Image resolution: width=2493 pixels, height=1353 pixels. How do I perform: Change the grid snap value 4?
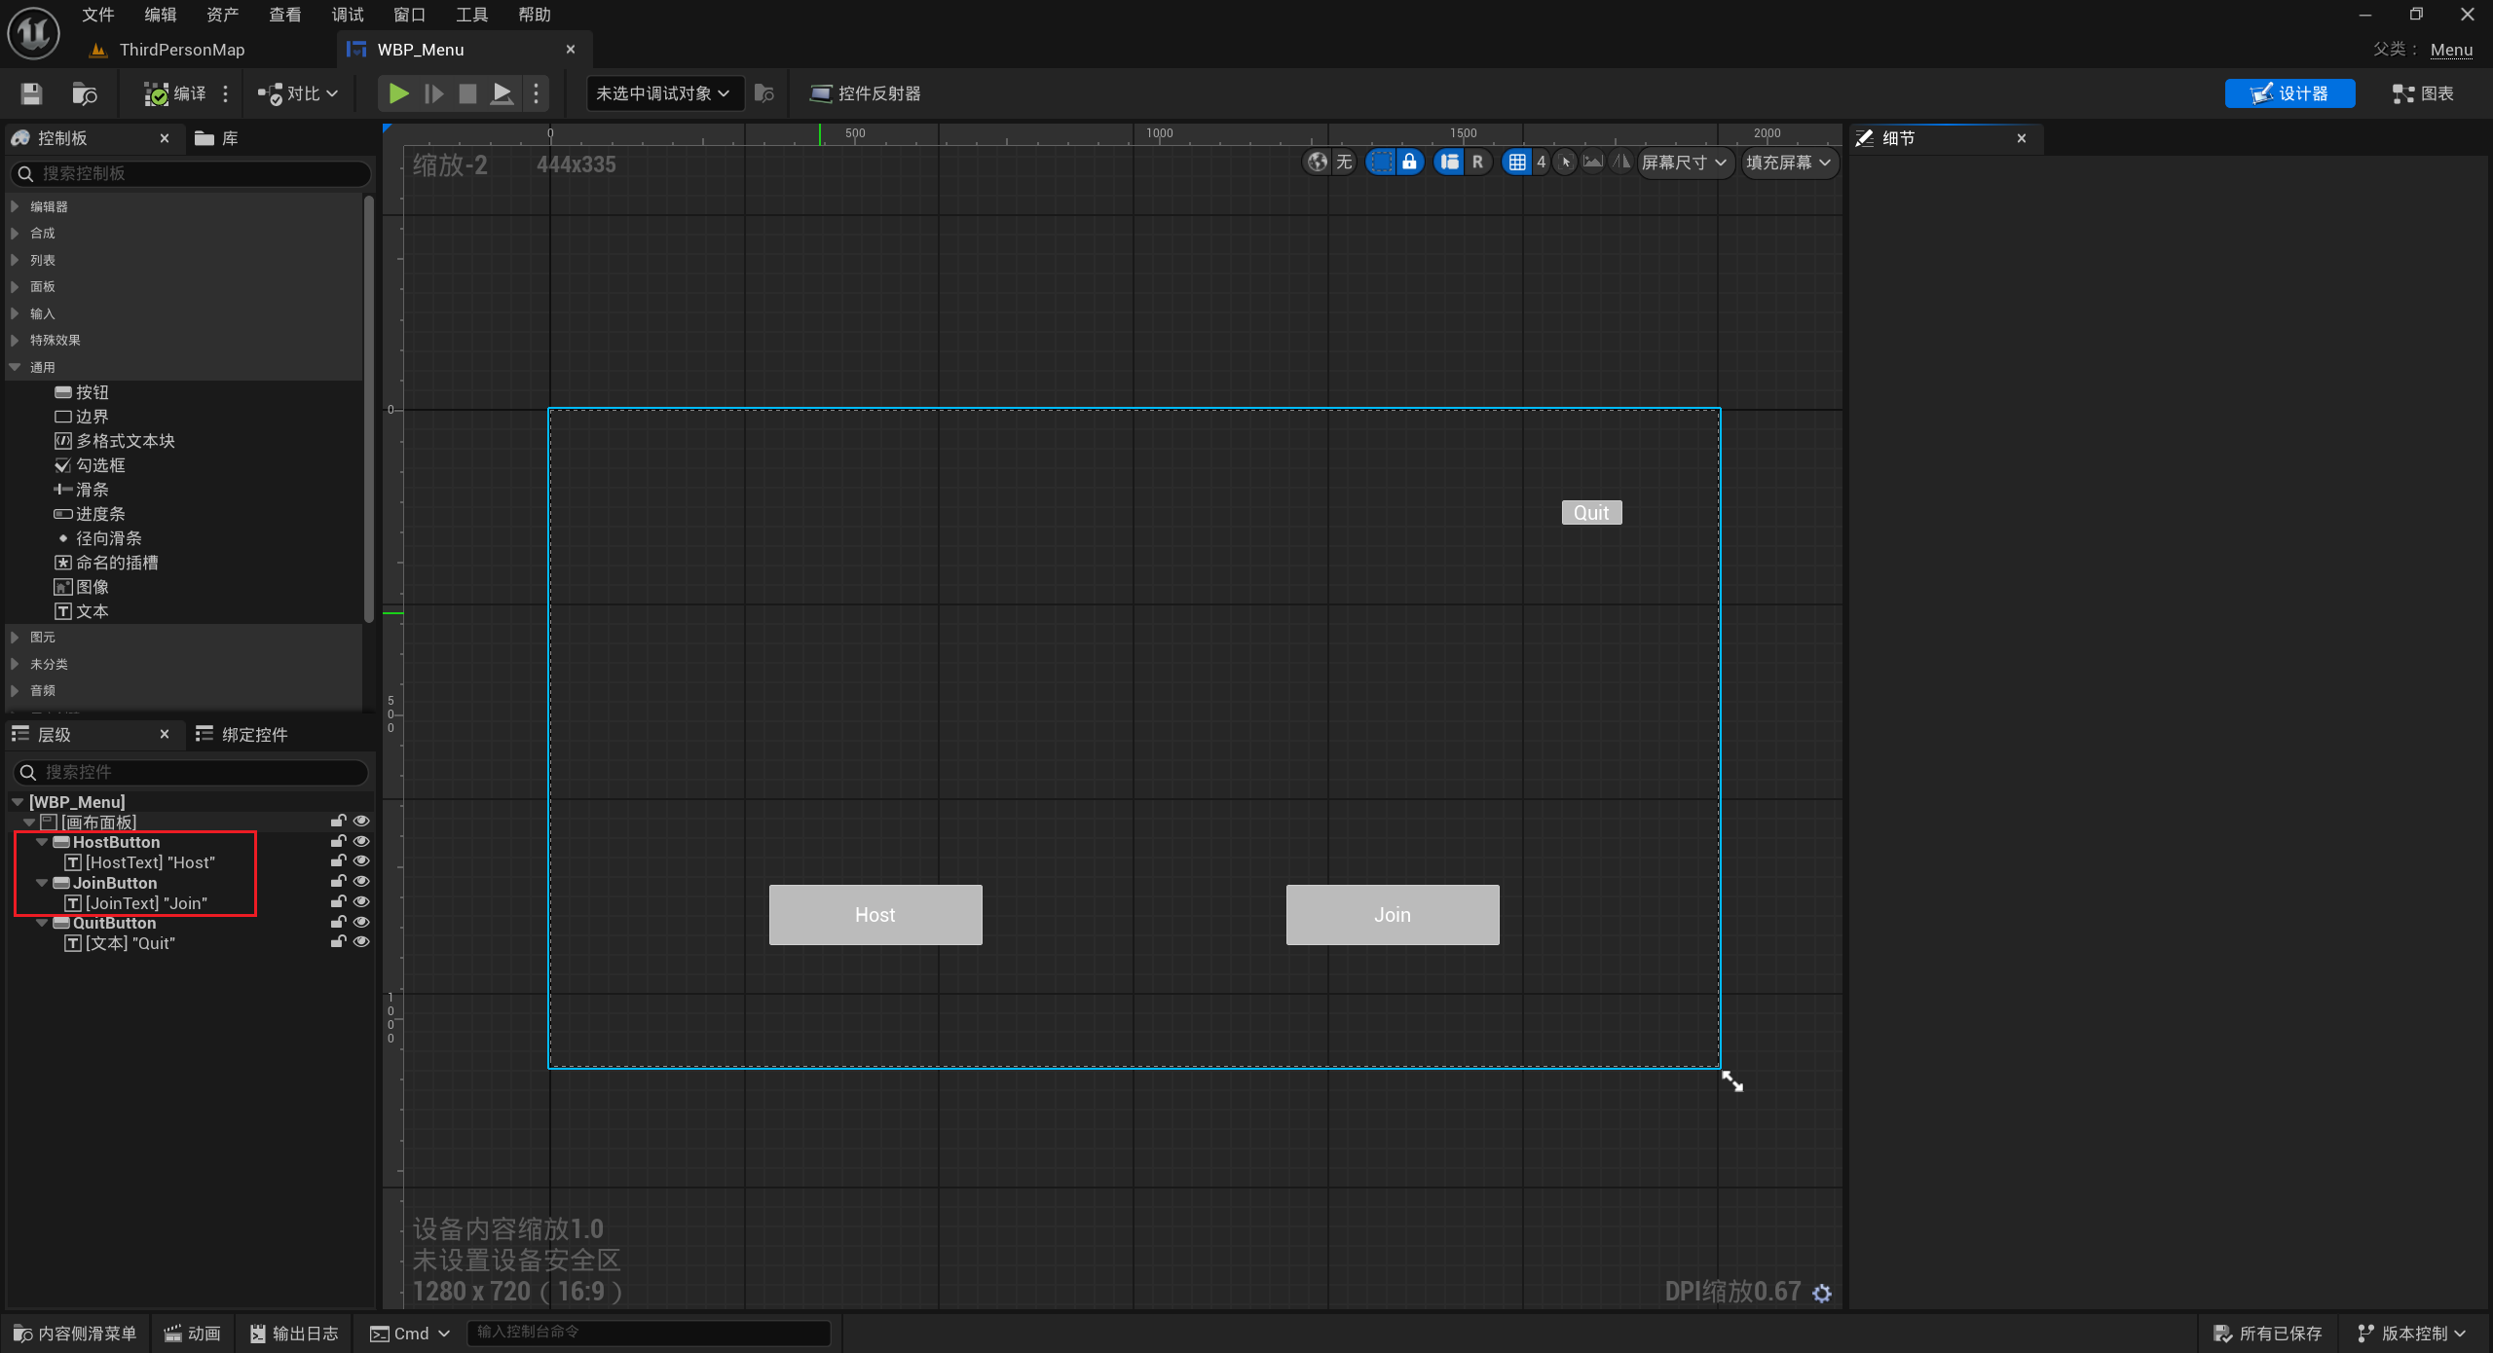coord(1541,163)
